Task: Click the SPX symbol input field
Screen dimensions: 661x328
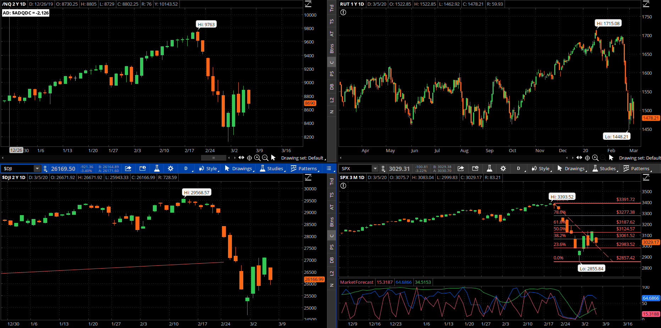Action: 356,168
